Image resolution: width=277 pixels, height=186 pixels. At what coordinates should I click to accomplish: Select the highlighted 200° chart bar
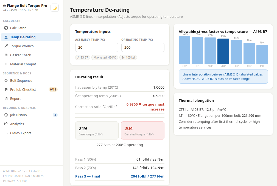(x=223, y=51)
